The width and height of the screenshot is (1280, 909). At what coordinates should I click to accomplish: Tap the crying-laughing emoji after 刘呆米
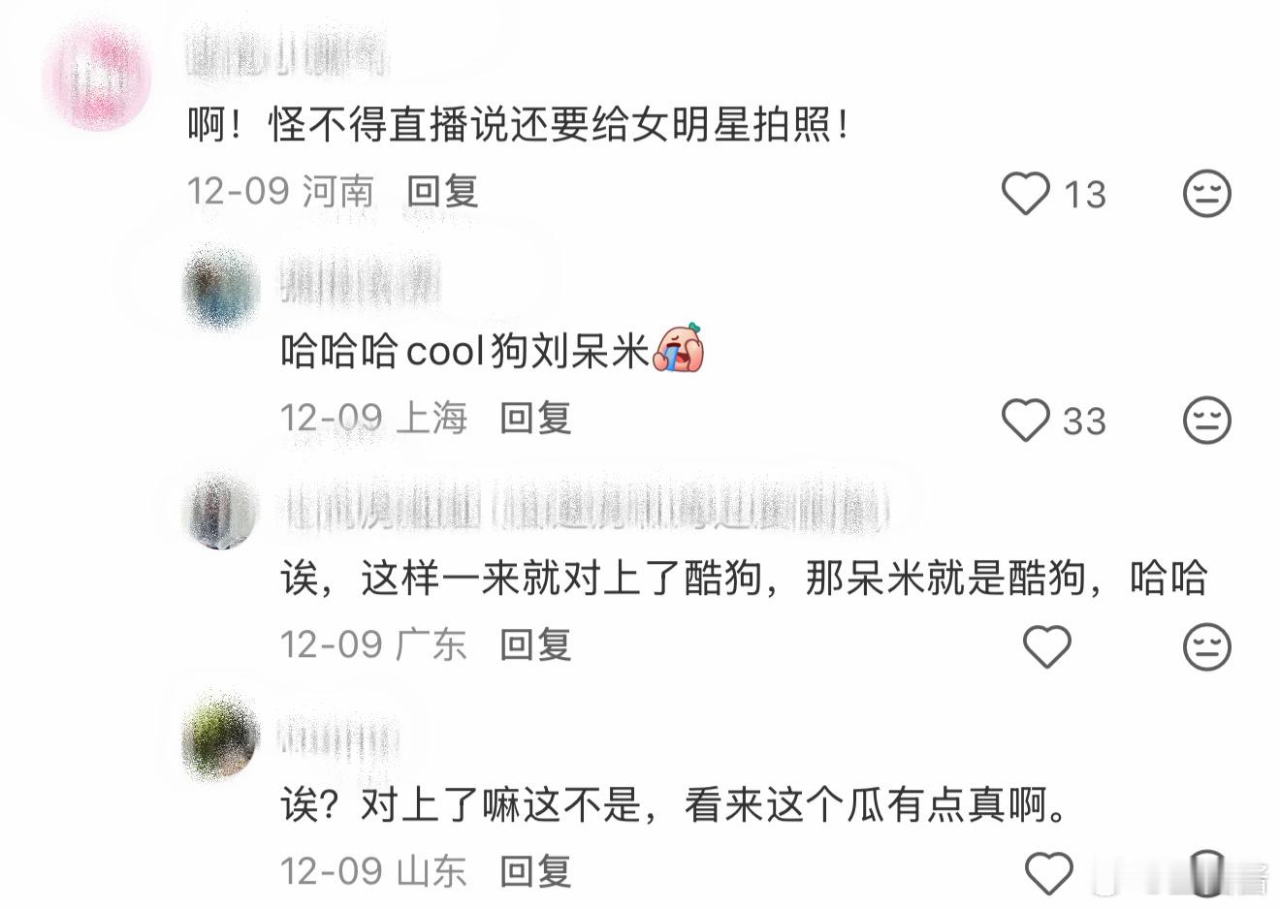(680, 348)
